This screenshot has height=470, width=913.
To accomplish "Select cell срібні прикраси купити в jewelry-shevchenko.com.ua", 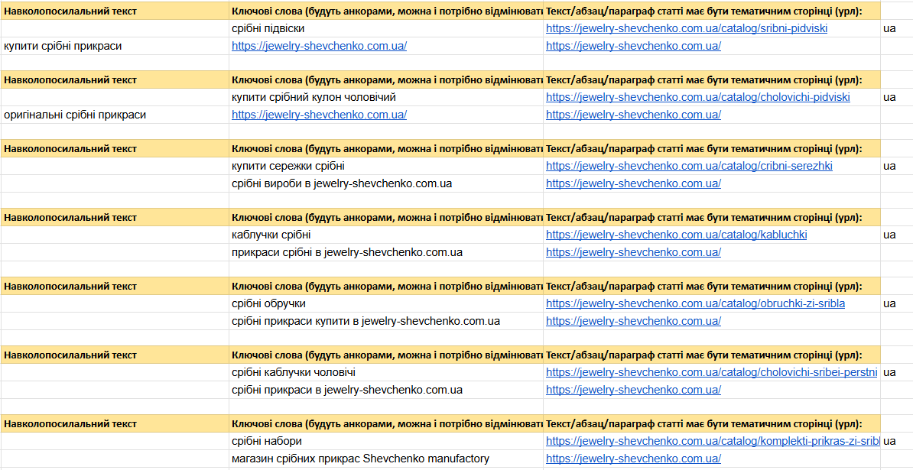I will (x=386, y=321).
